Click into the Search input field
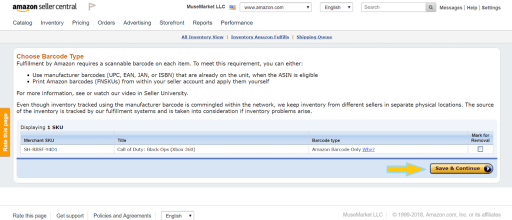 [393, 7]
